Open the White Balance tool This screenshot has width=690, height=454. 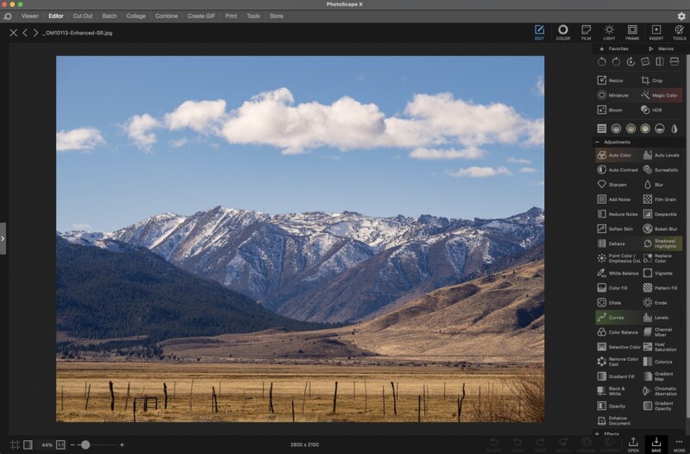(617, 273)
